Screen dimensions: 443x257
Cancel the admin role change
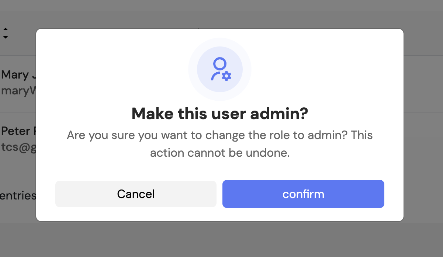pyautogui.click(x=136, y=194)
